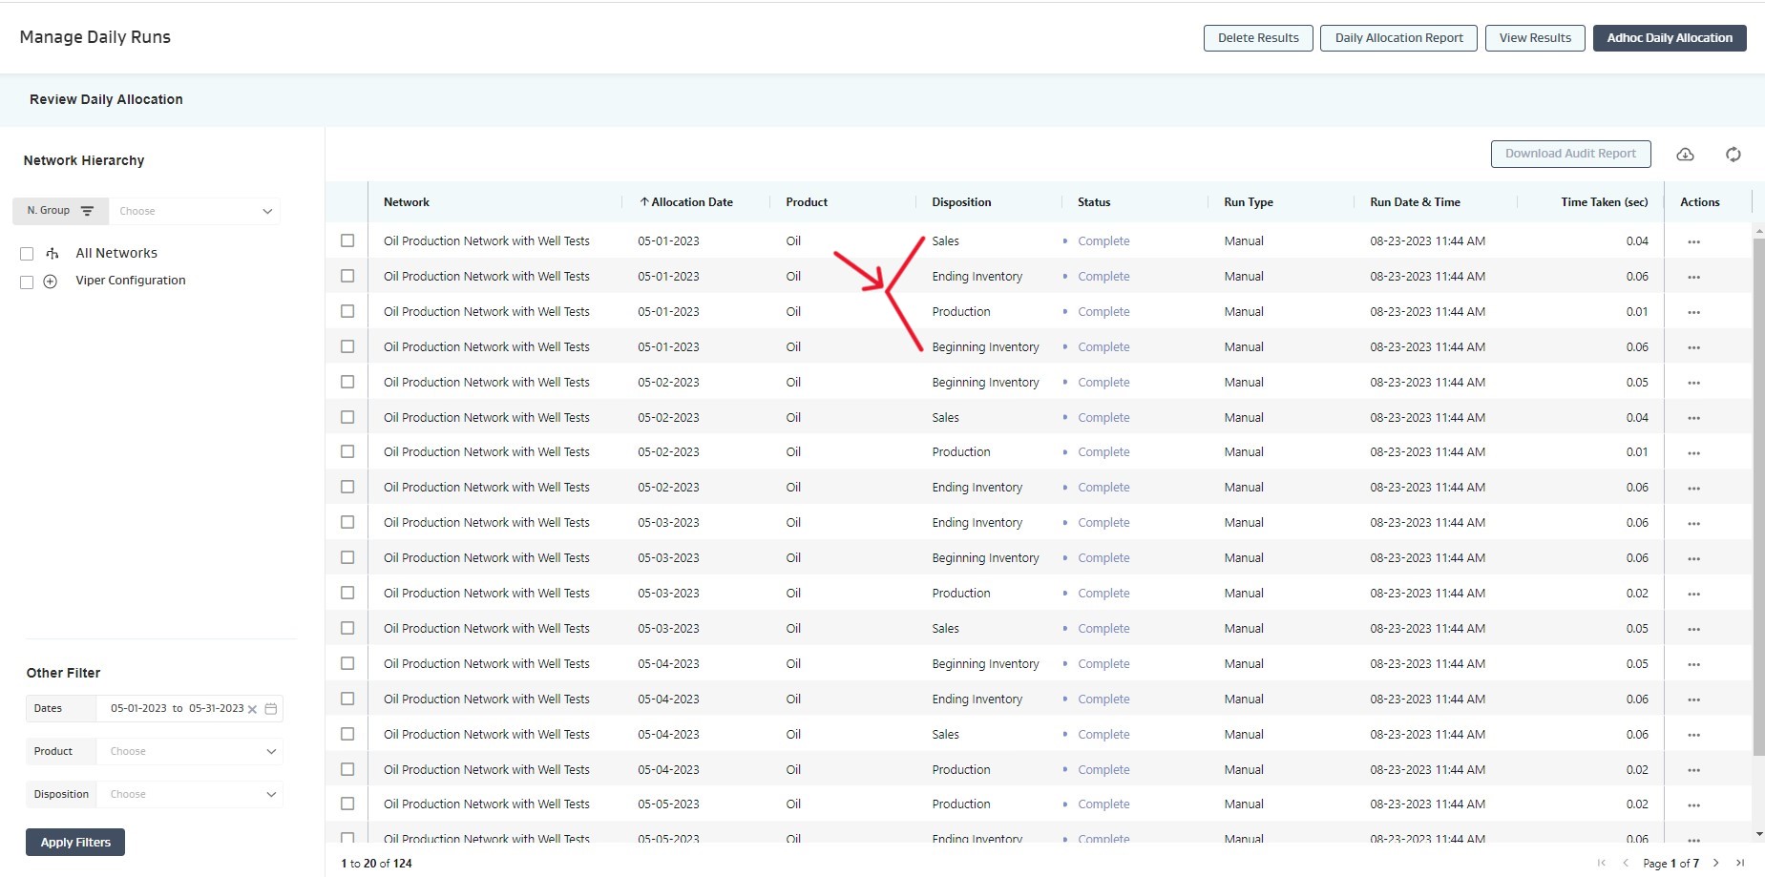Viewport: 1765px width, 877px height.
Task: Click the refresh icon above the table
Action: 1733,155
